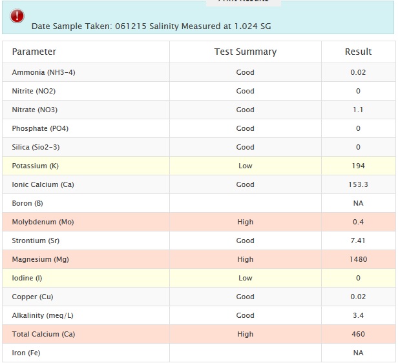
Task: Select the Iron (Fe) parameter cell
Action: (26, 353)
